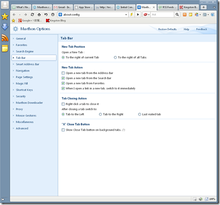Open the Feedback link

point(202,29)
